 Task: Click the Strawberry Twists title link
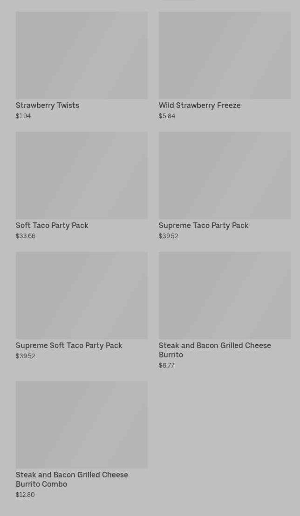tap(48, 106)
